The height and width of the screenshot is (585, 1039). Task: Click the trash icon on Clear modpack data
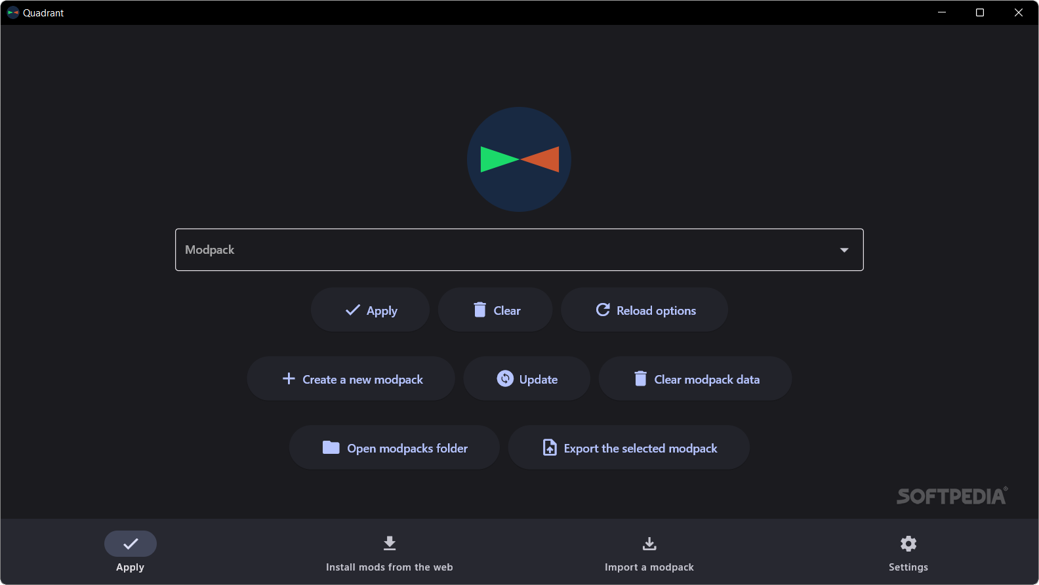coord(641,378)
